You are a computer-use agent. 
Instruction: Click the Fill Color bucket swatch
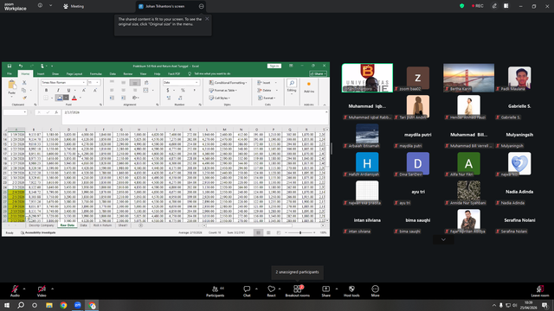(x=60, y=98)
